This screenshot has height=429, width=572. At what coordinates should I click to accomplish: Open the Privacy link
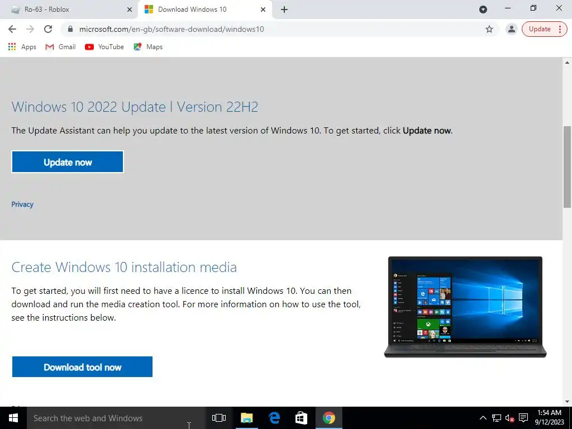[x=22, y=204]
